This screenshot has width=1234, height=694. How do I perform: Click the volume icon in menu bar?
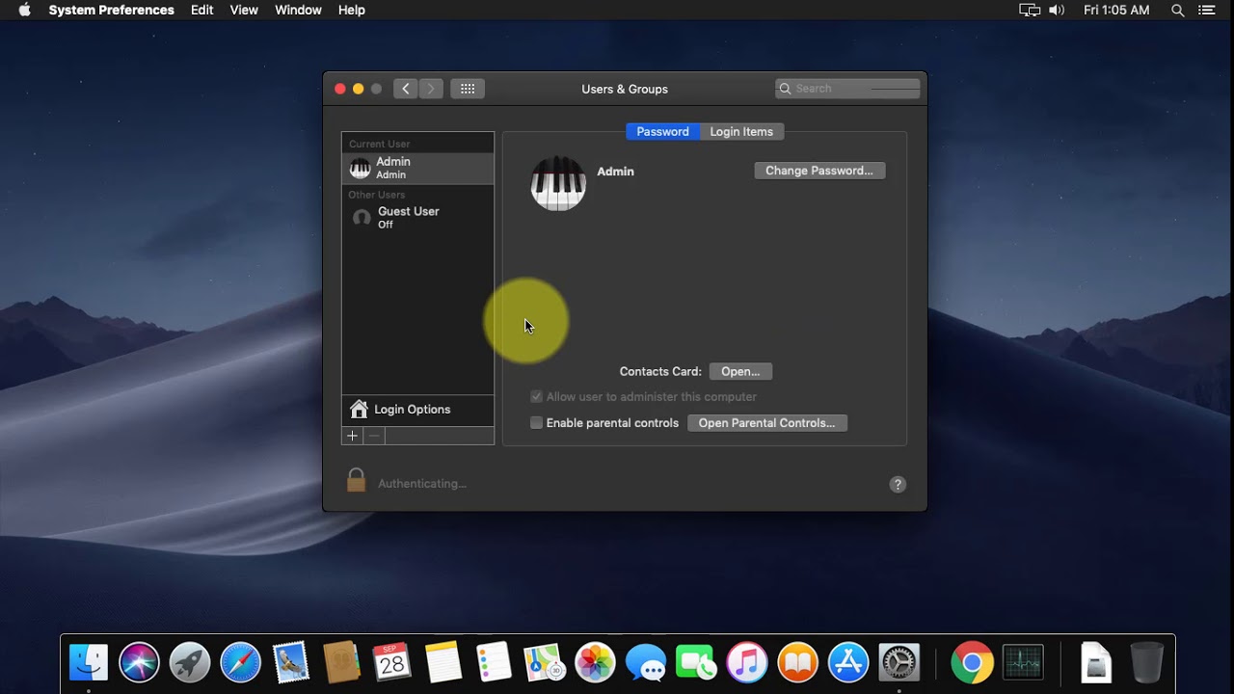[x=1057, y=10]
